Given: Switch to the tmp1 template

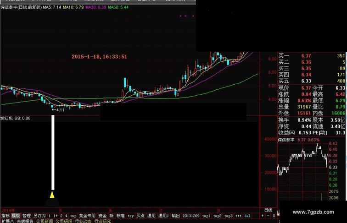Looking at the screenshot, I should 206,216.
